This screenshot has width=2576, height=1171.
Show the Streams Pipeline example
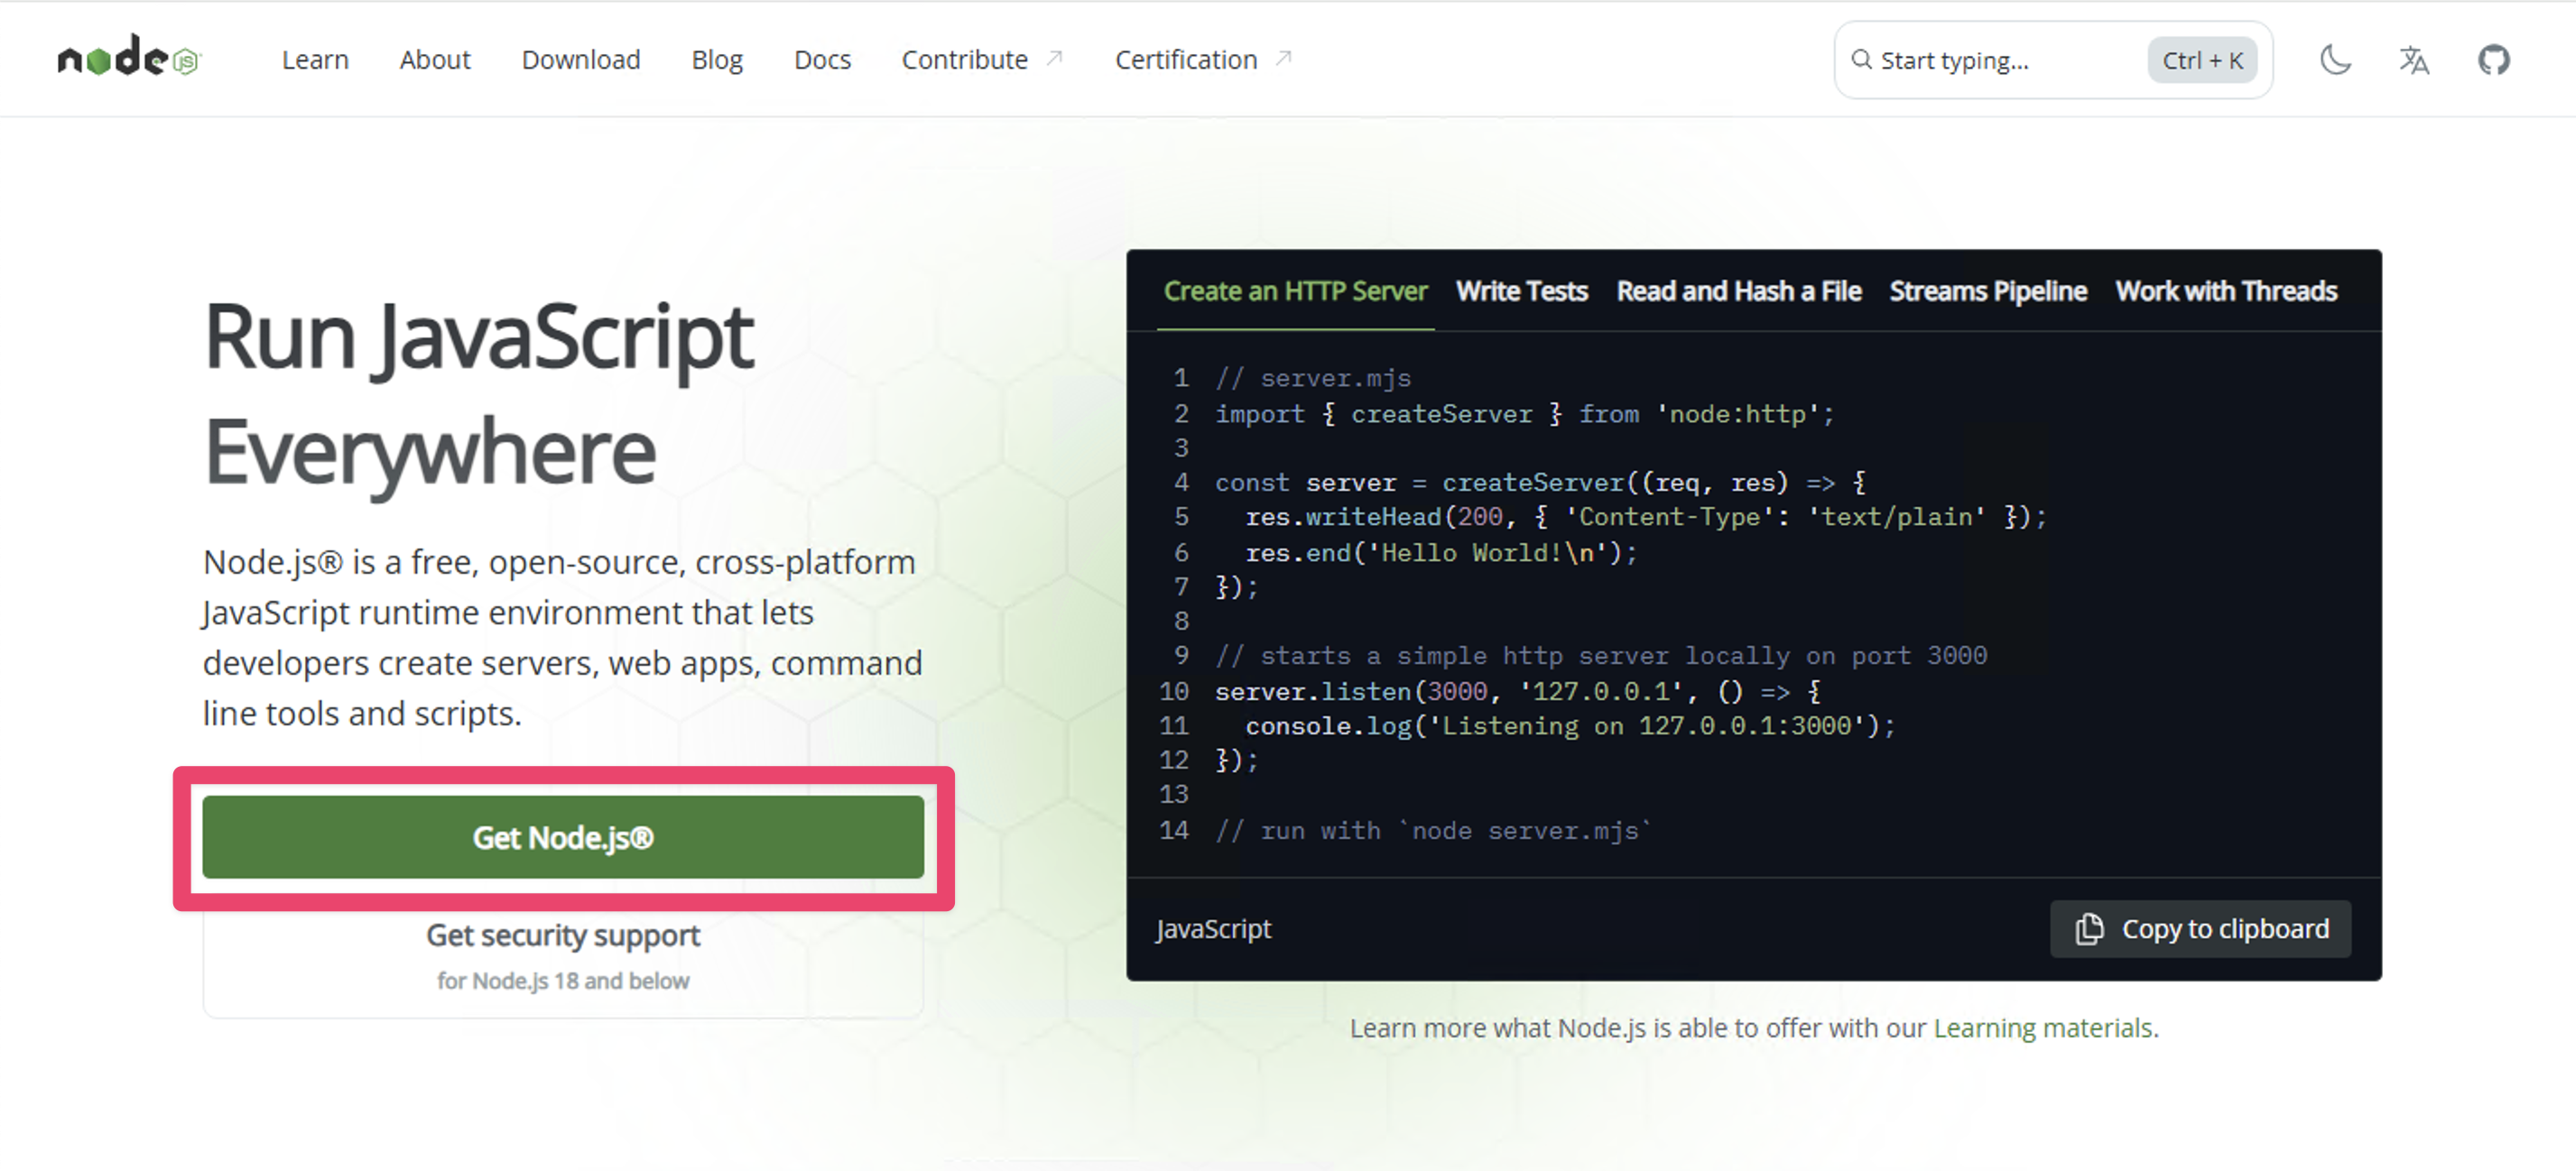(x=1987, y=290)
